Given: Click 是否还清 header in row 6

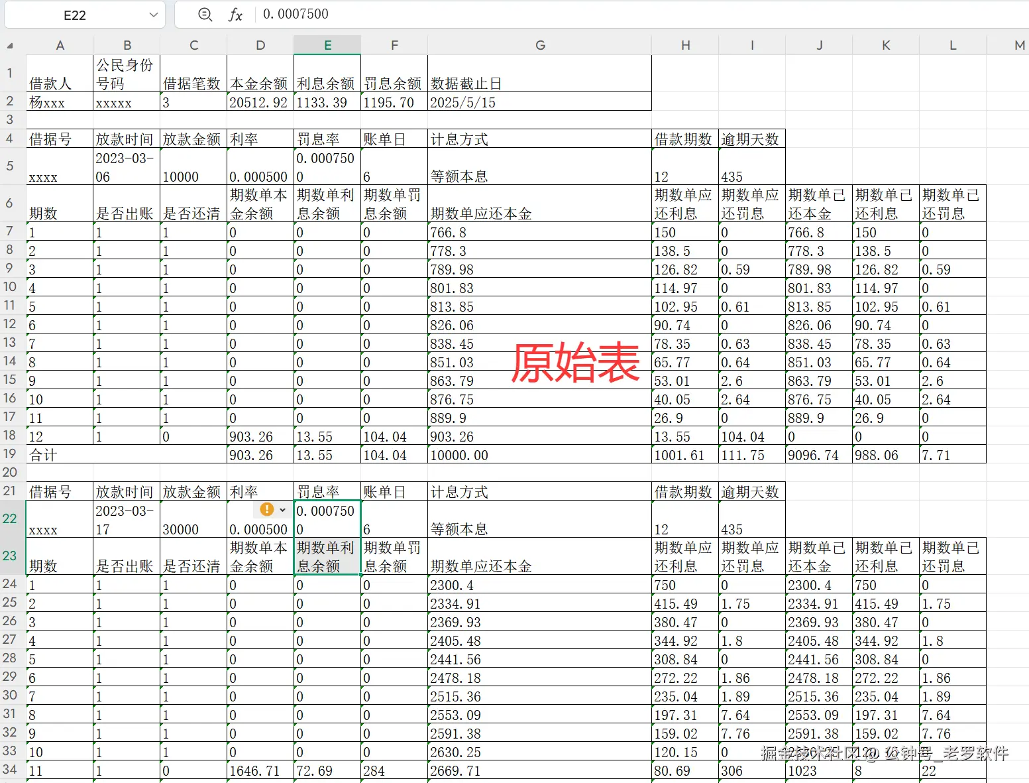Looking at the screenshot, I should pos(193,204).
